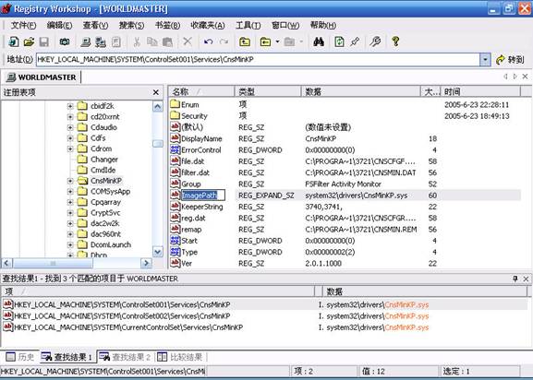
Task: Sort by the 名称 column header
Action: click(200, 91)
